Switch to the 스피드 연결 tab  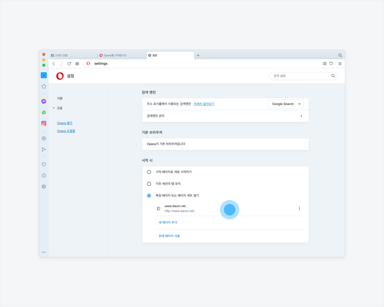tap(73, 55)
